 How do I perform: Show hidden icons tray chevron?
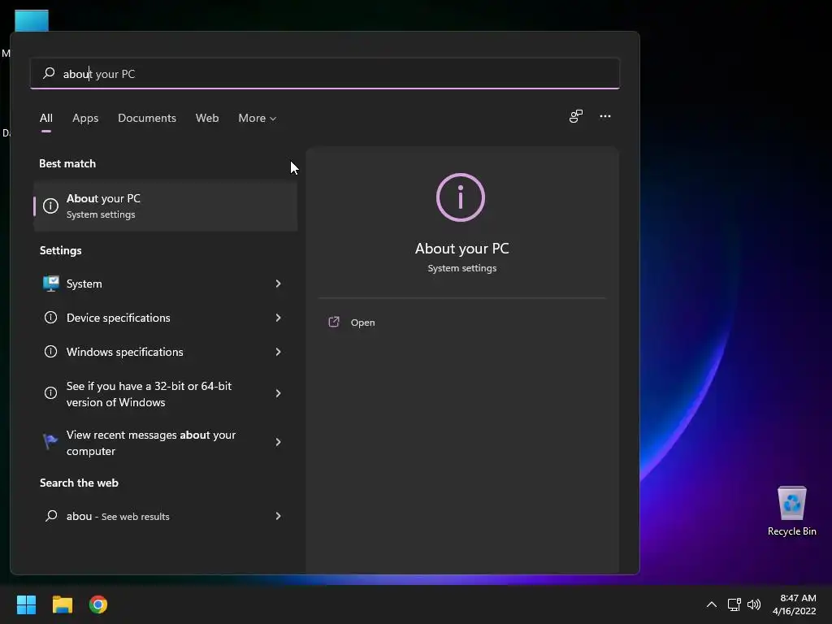click(x=712, y=604)
